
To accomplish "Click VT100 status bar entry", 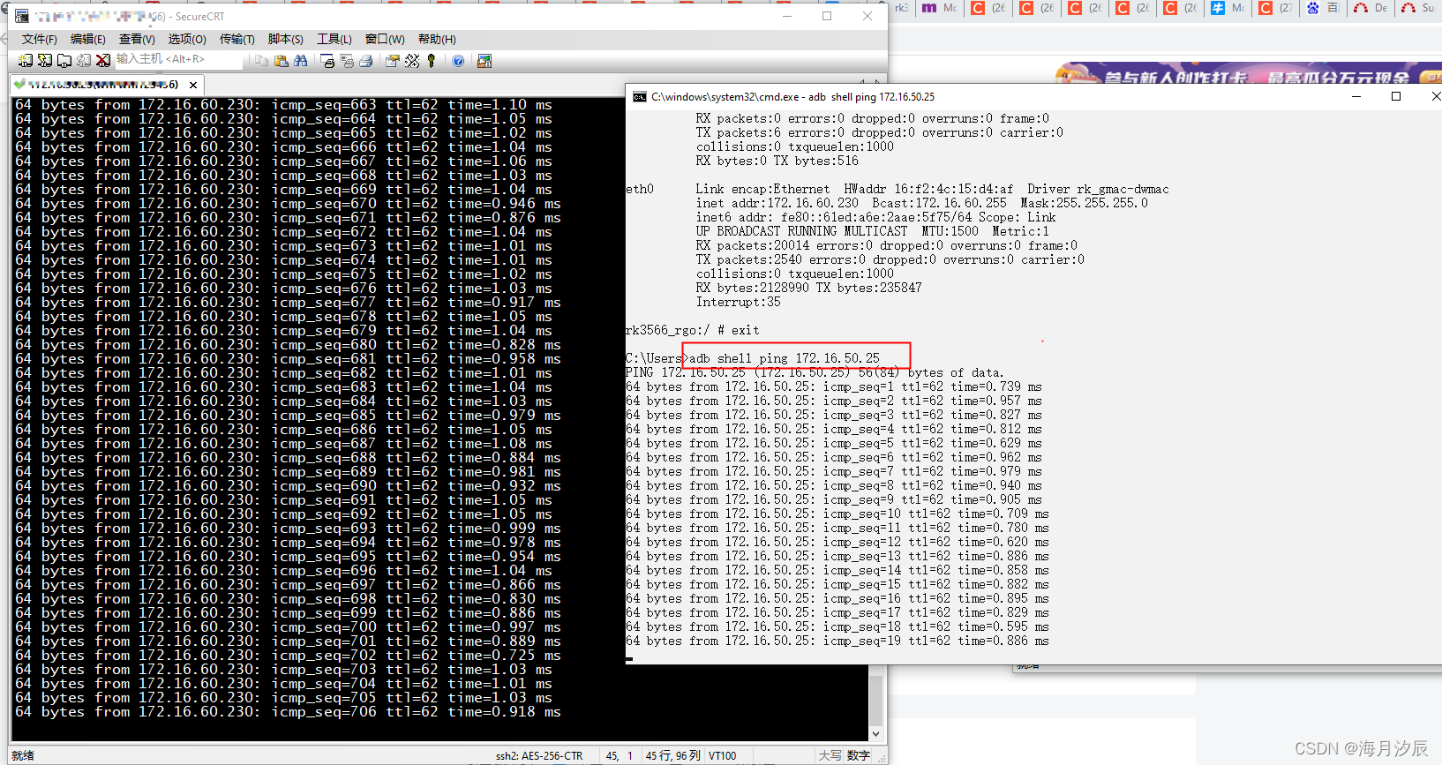I will point(722,755).
